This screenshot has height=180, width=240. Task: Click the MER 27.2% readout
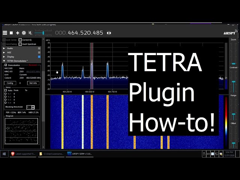click(33, 112)
